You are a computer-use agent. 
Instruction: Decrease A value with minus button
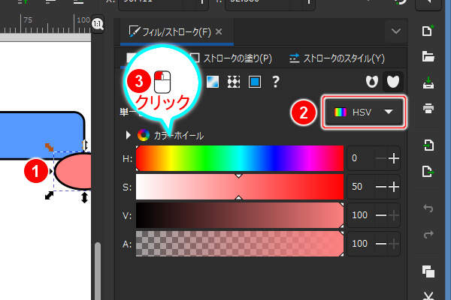point(381,244)
